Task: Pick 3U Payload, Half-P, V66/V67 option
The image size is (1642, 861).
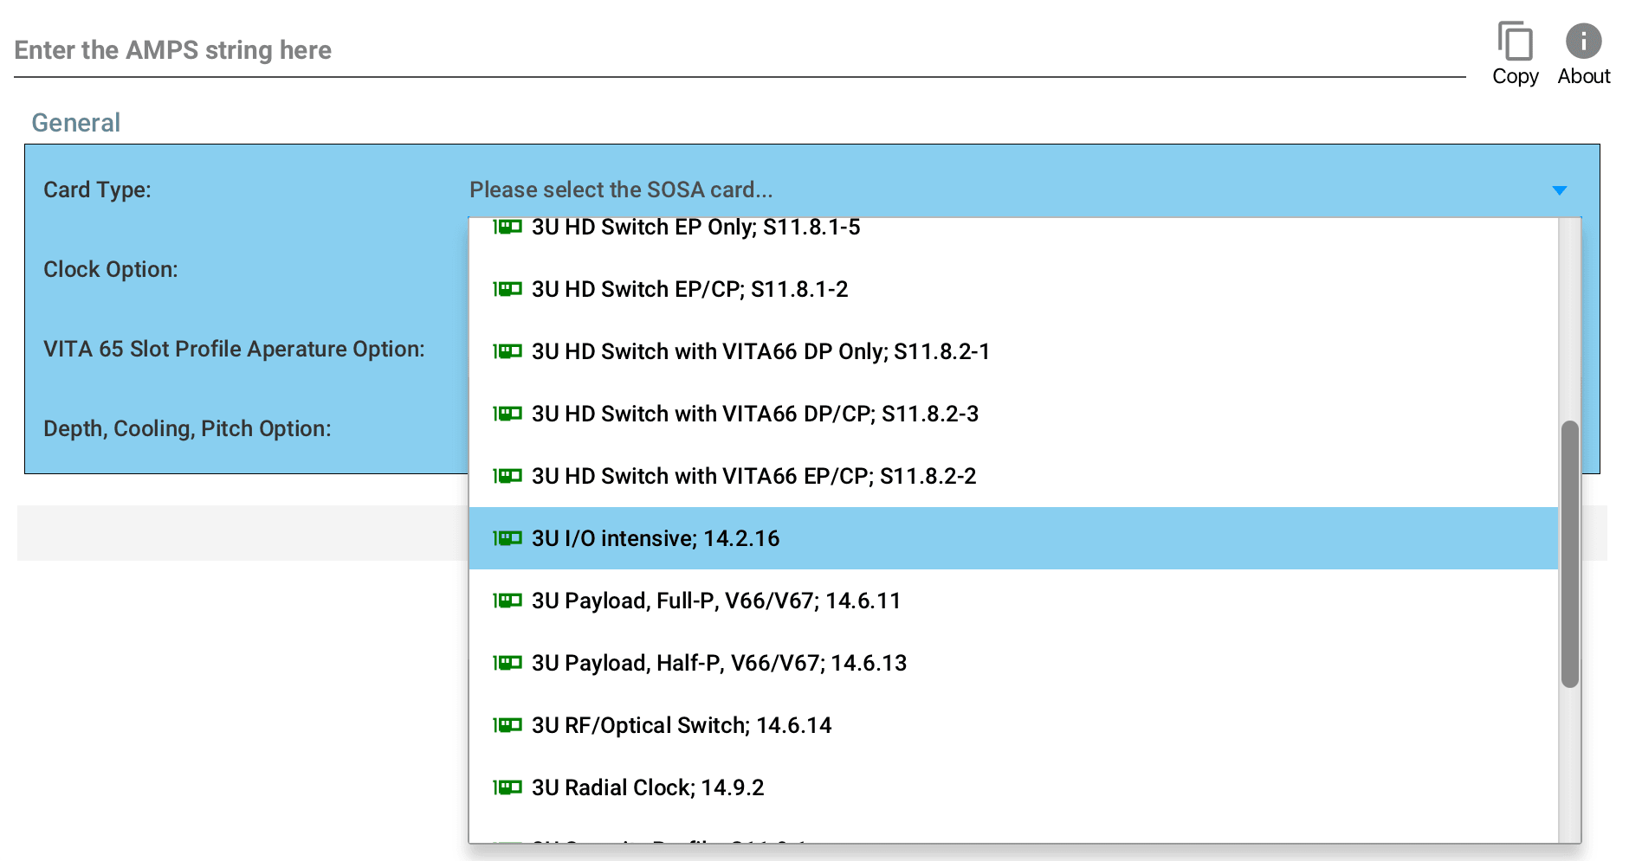Action: click(719, 663)
